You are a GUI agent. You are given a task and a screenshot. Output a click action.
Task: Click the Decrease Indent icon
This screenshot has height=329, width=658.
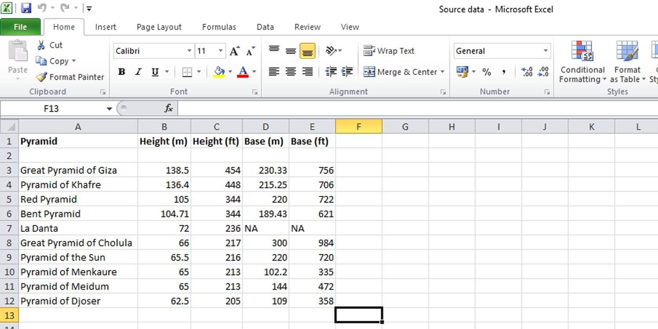click(x=331, y=72)
